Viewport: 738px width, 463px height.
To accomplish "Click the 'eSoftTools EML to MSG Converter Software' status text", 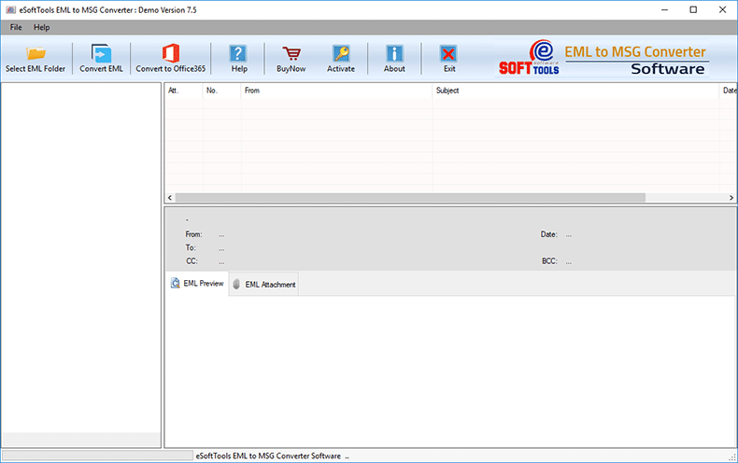I will click(268, 456).
